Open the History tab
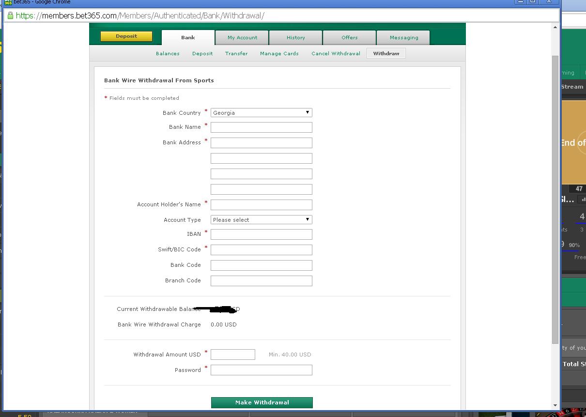Viewport: 586px width, 417px height. point(296,38)
